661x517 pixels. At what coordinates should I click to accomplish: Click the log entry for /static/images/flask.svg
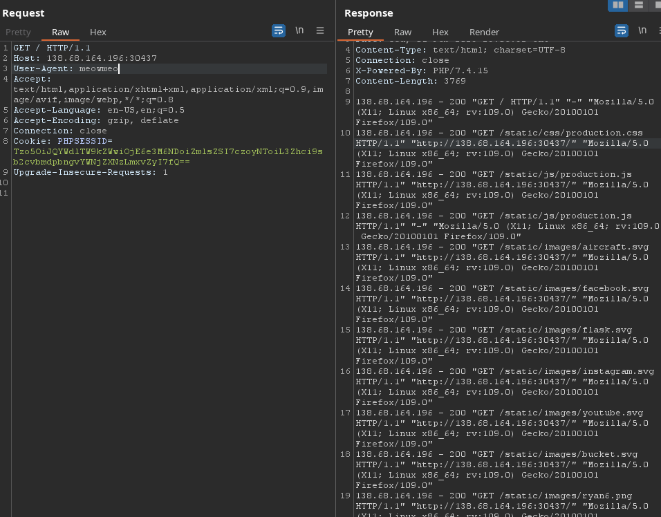(502, 345)
